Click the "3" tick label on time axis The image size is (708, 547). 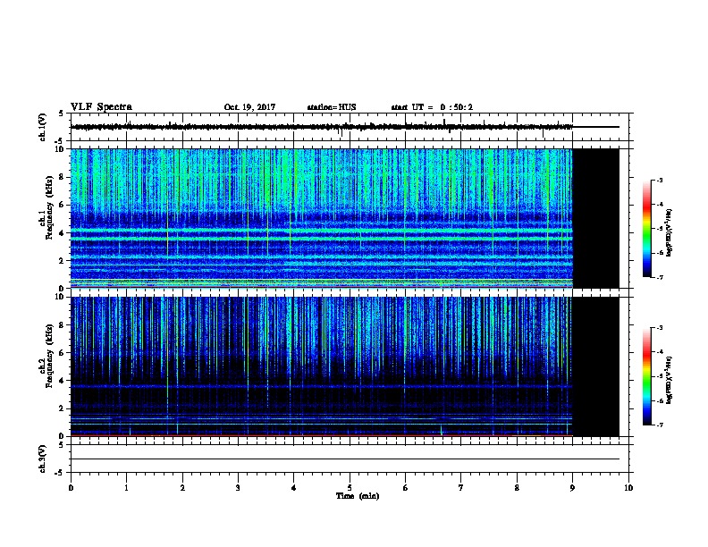coord(238,488)
